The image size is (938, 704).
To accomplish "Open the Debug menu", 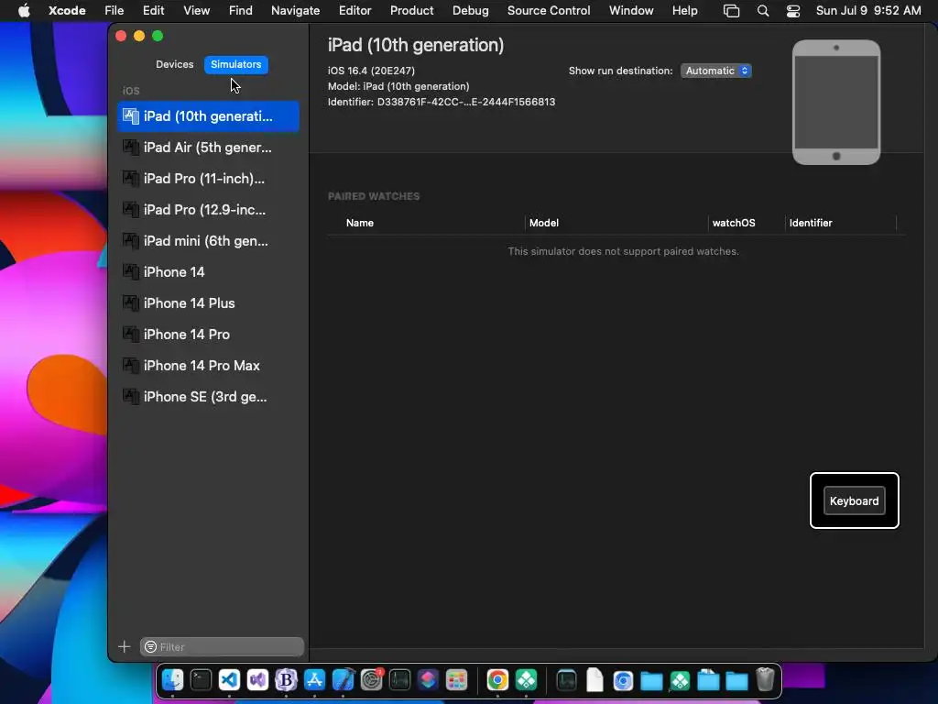I will click(470, 11).
